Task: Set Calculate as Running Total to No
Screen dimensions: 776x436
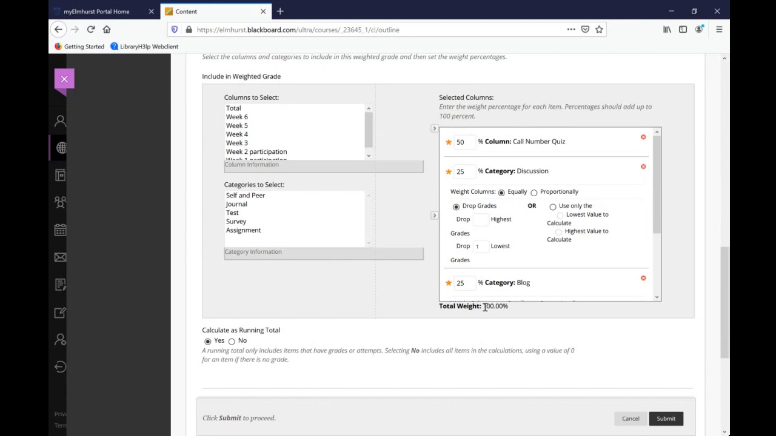Action: (x=232, y=341)
